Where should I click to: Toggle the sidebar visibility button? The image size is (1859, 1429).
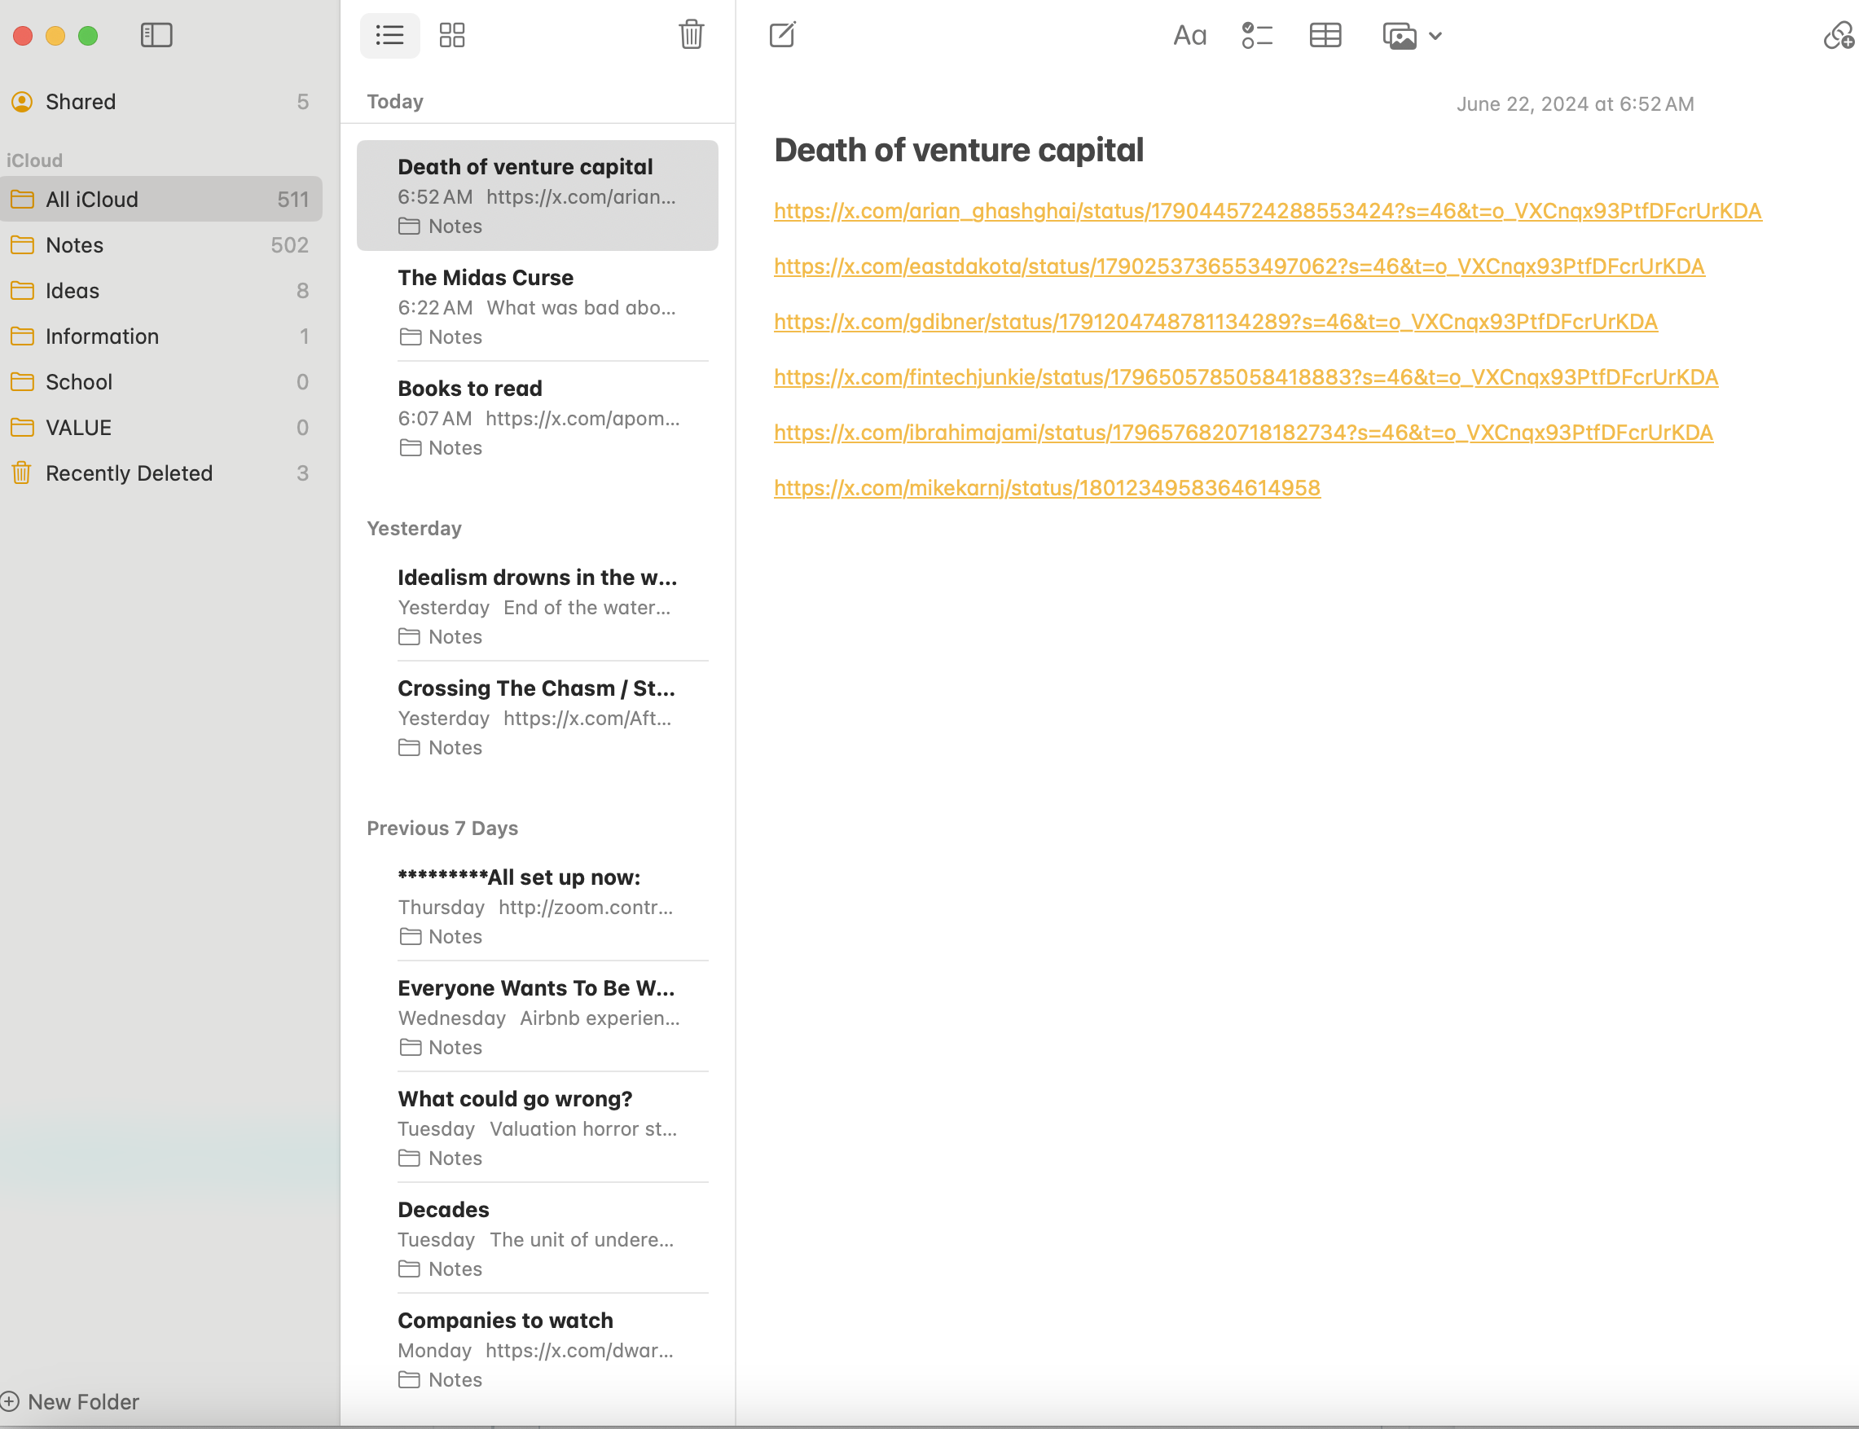(x=156, y=35)
